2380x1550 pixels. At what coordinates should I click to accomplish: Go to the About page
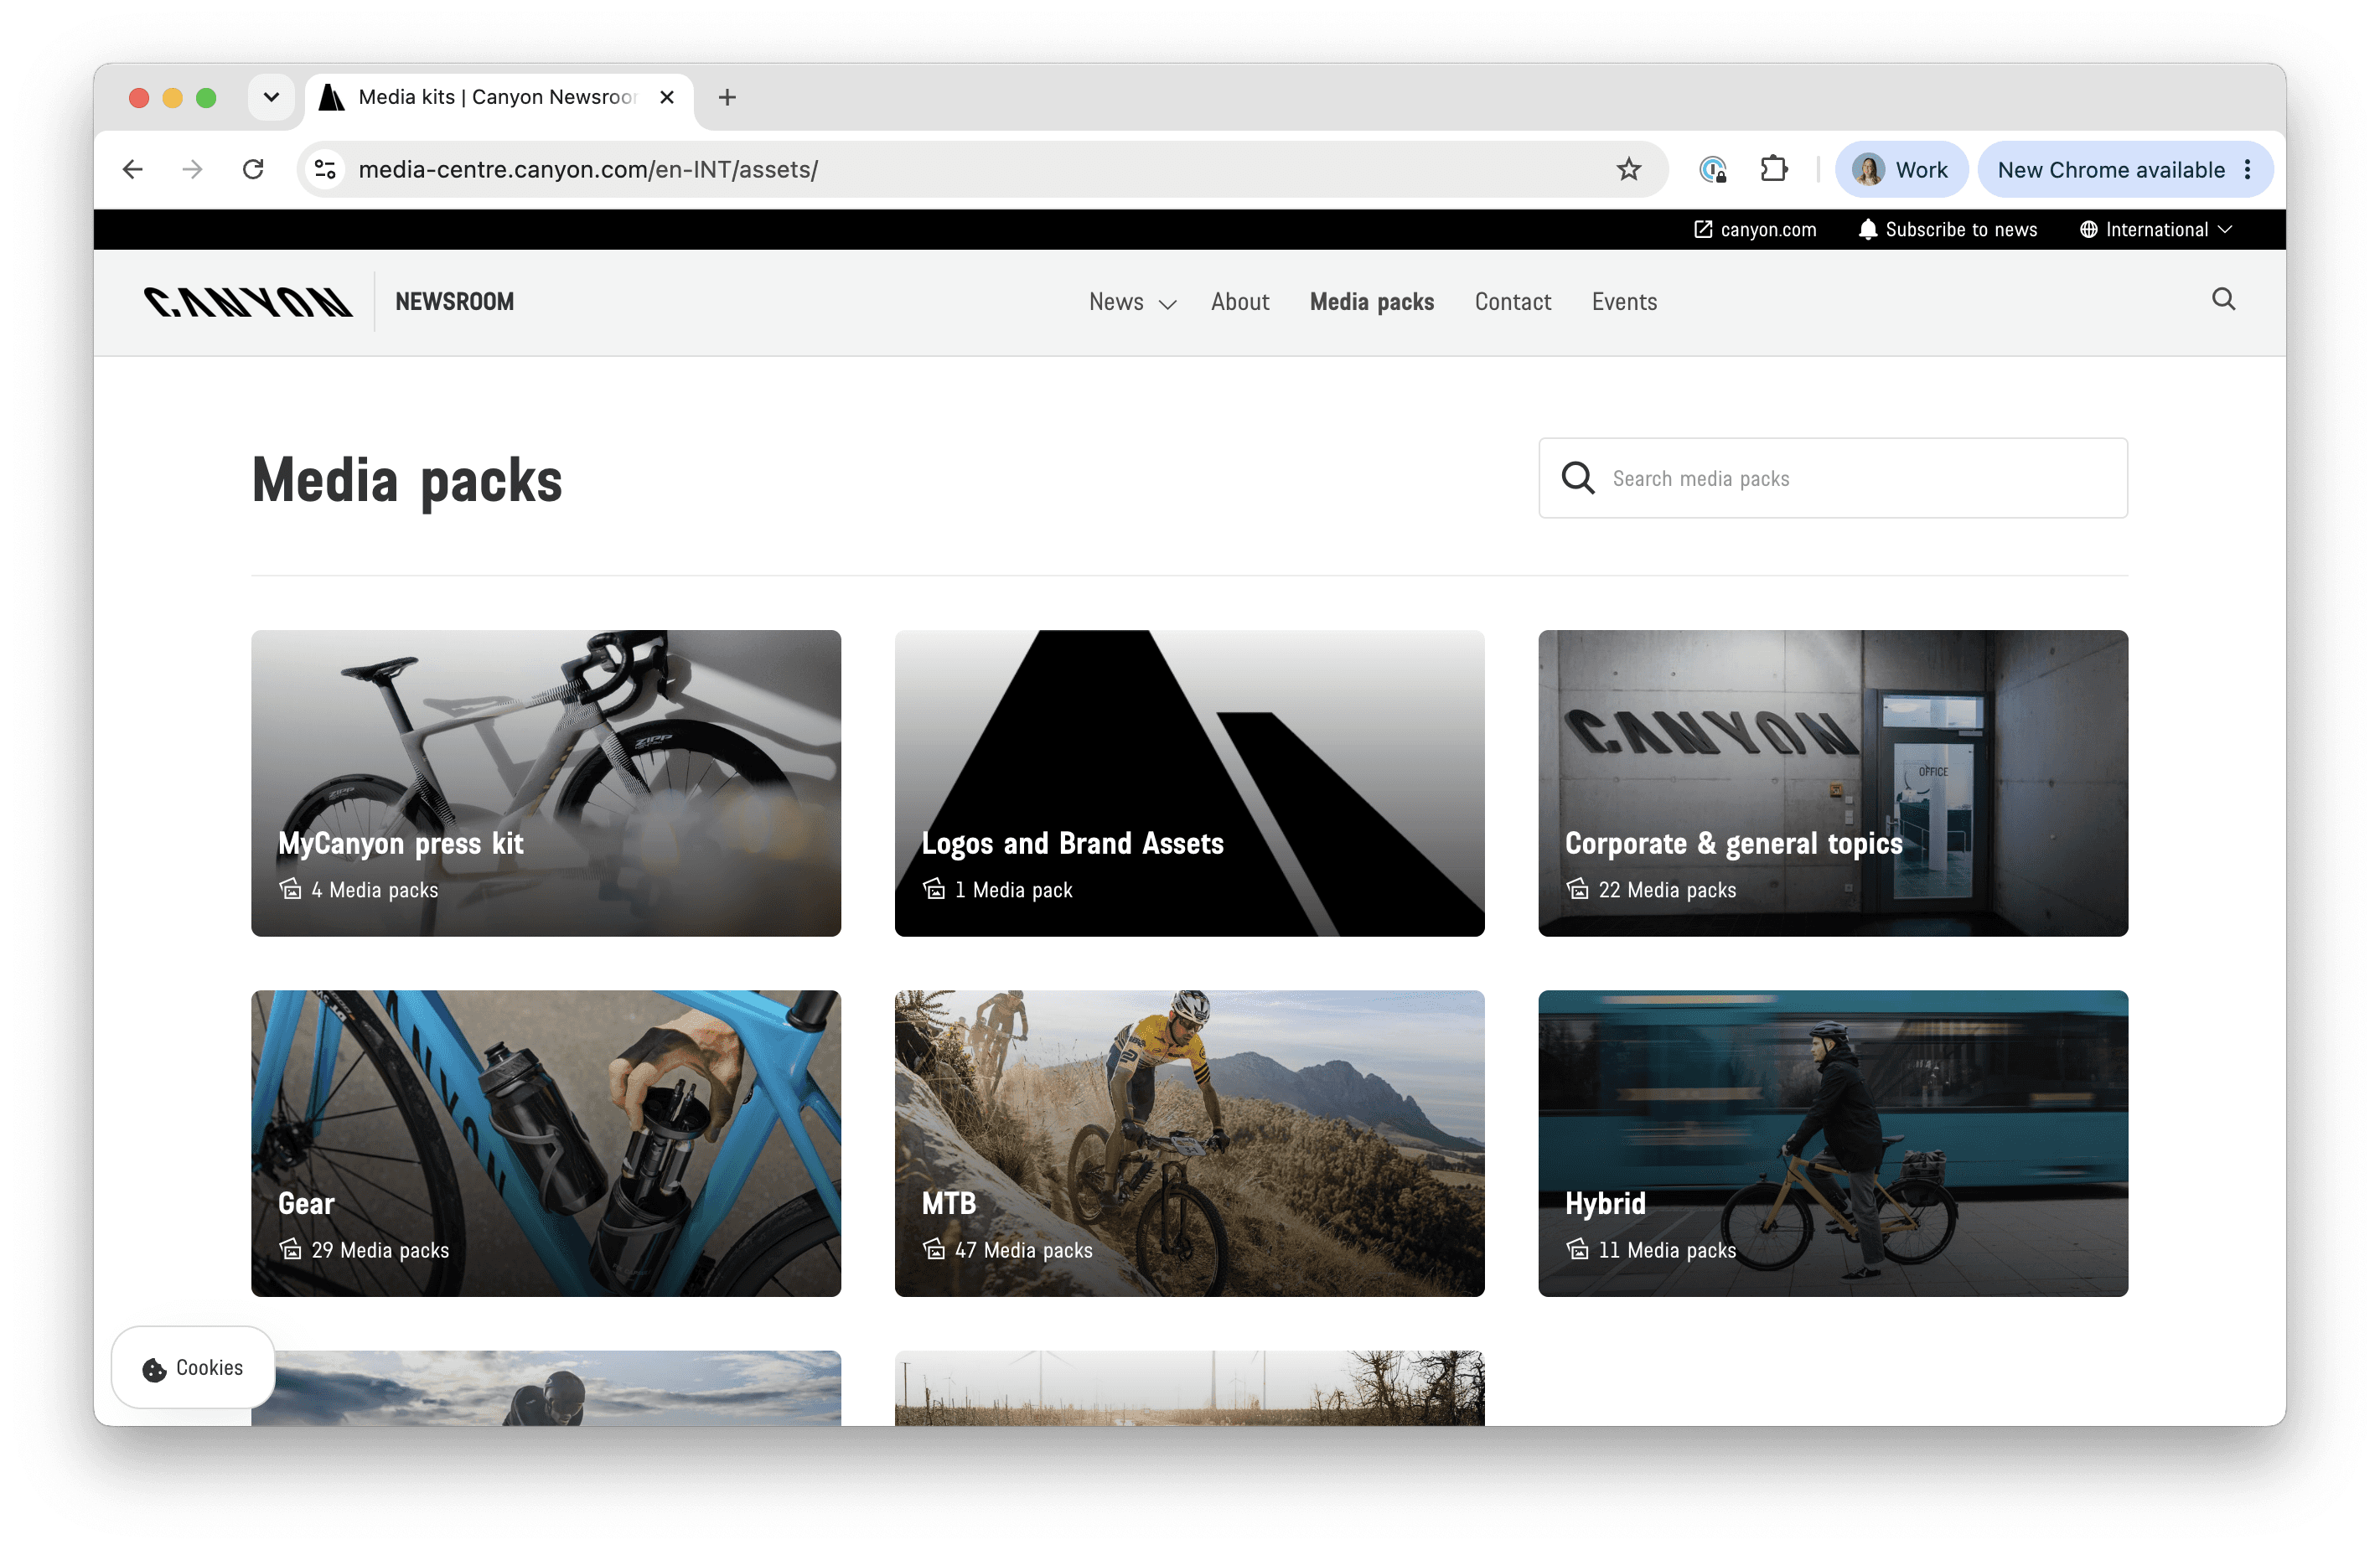(1240, 302)
